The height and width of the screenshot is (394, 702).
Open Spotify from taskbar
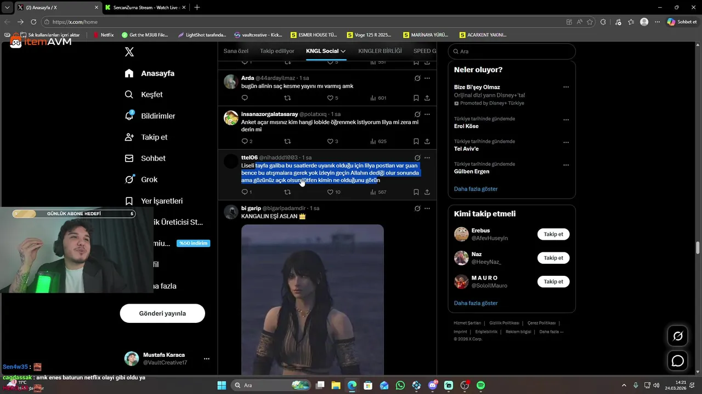pos(480,385)
